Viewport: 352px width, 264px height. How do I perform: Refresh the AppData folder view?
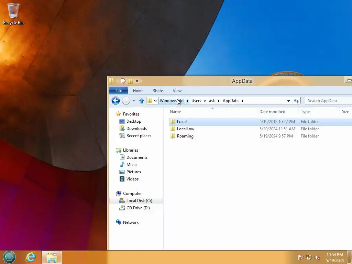pos(296,101)
